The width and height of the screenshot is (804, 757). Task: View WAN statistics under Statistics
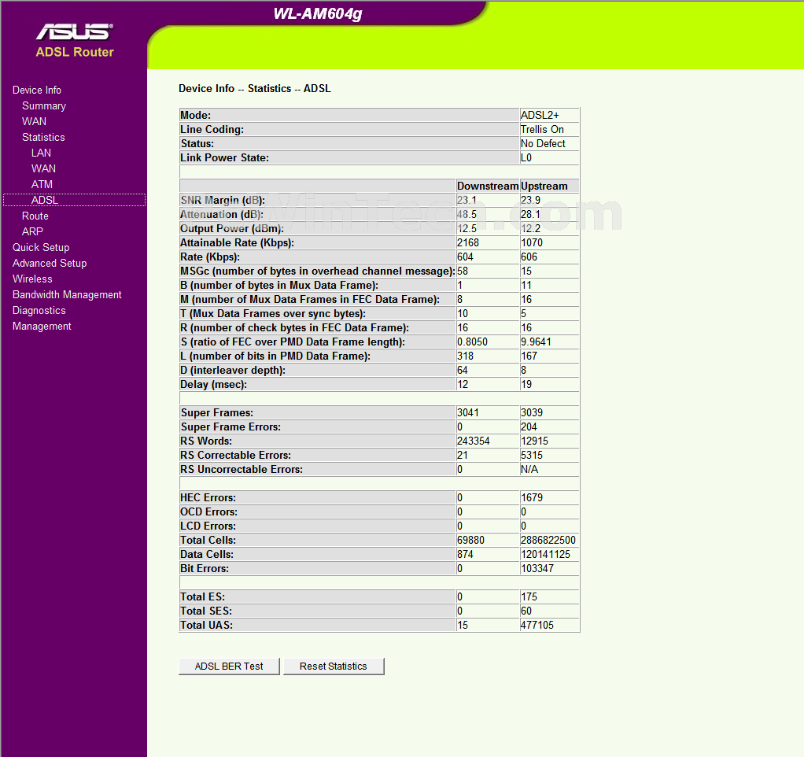point(43,168)
